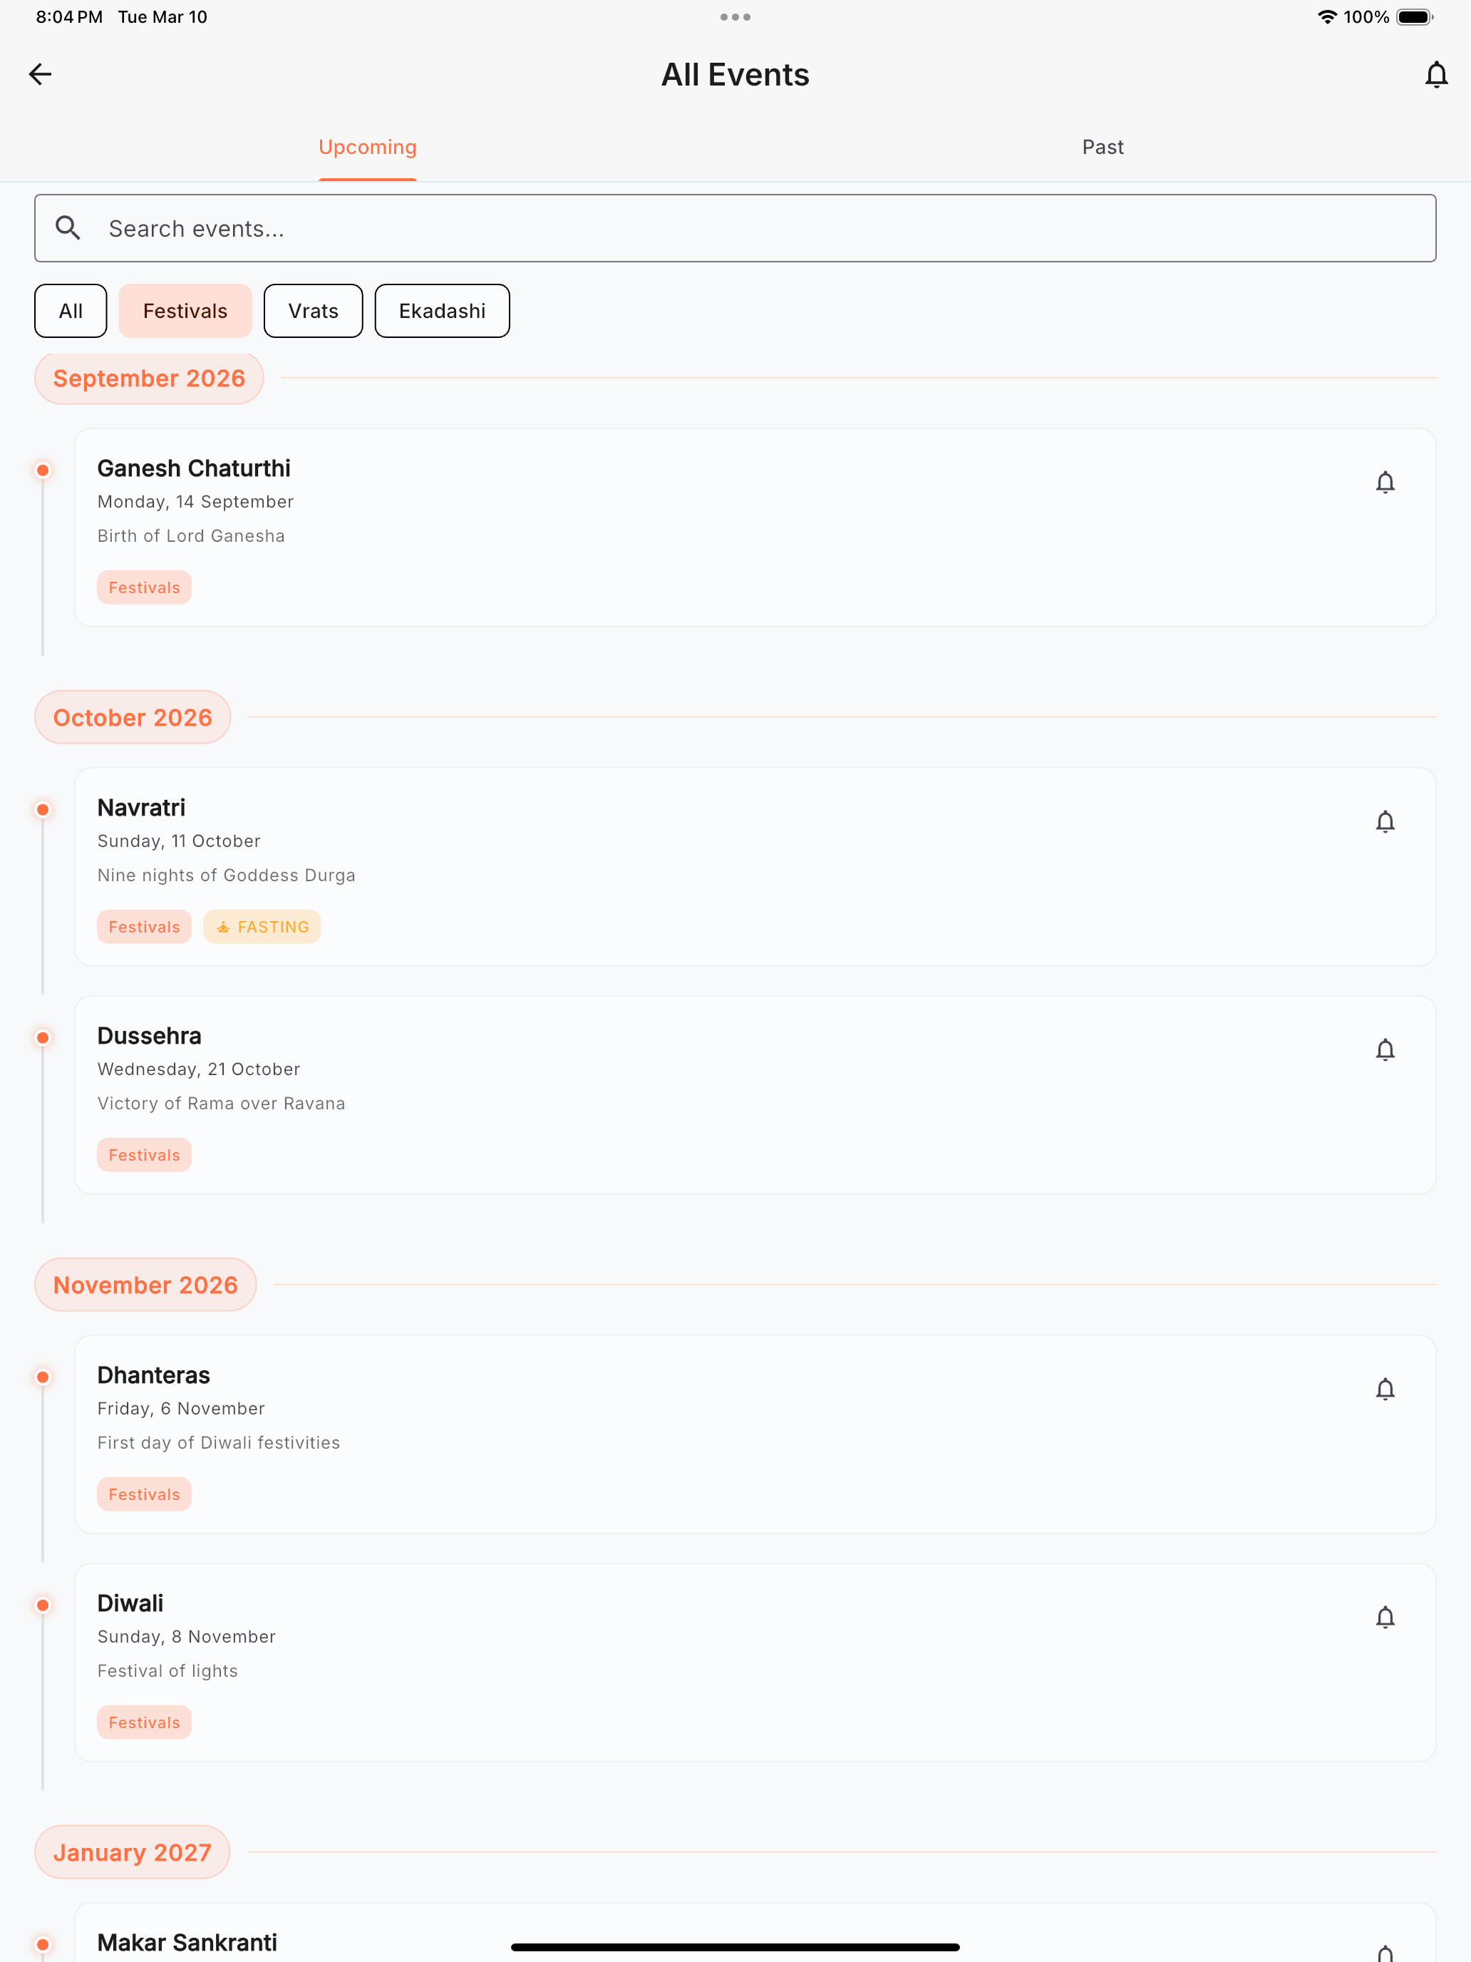Open notifications from the header bell
The image size is (1471, 1962).
click(x=1435, y=75)
